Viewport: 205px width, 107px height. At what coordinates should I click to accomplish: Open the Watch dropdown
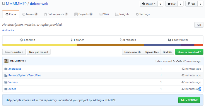coord(149,4)
